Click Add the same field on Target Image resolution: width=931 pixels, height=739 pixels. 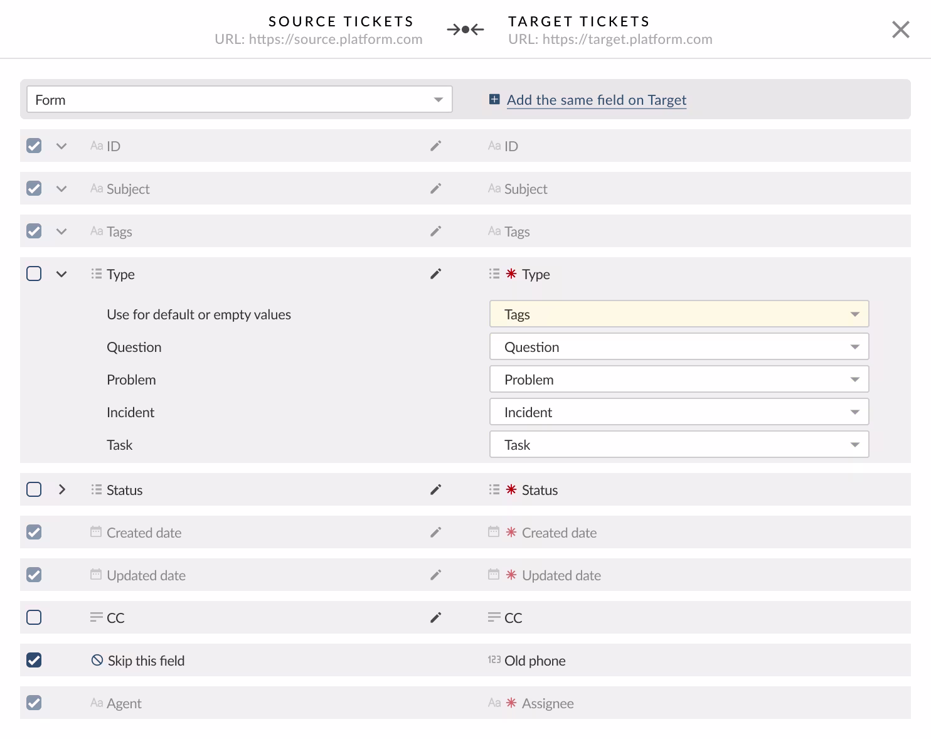coord(596,100)
